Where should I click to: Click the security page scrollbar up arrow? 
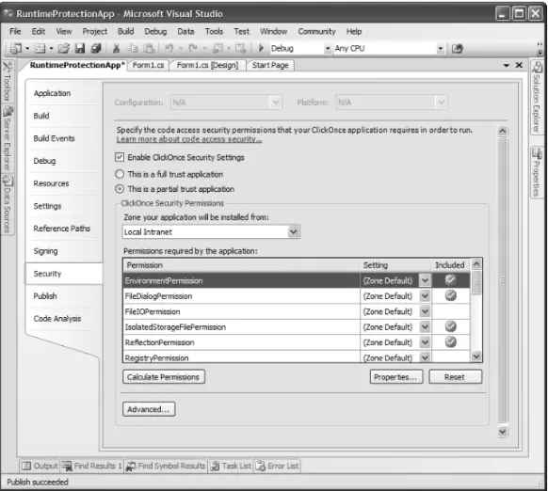pos(502,132)
